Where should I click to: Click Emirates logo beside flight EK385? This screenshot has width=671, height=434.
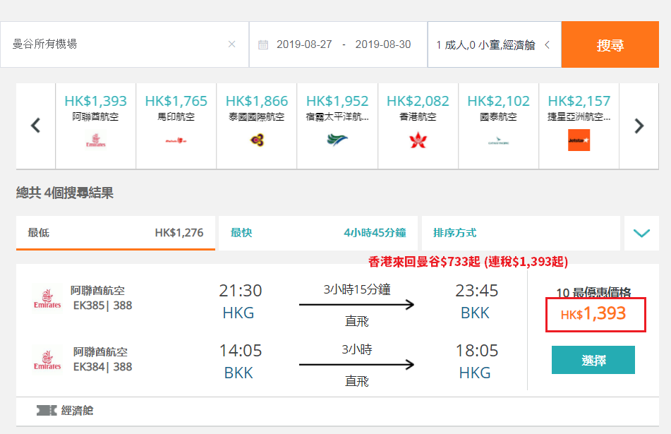pyautogui.click(x=47, y=299)
